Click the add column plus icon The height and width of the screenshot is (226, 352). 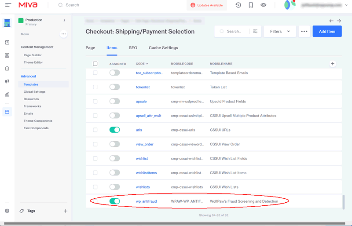pyautogui.click(x=333, y=64)
